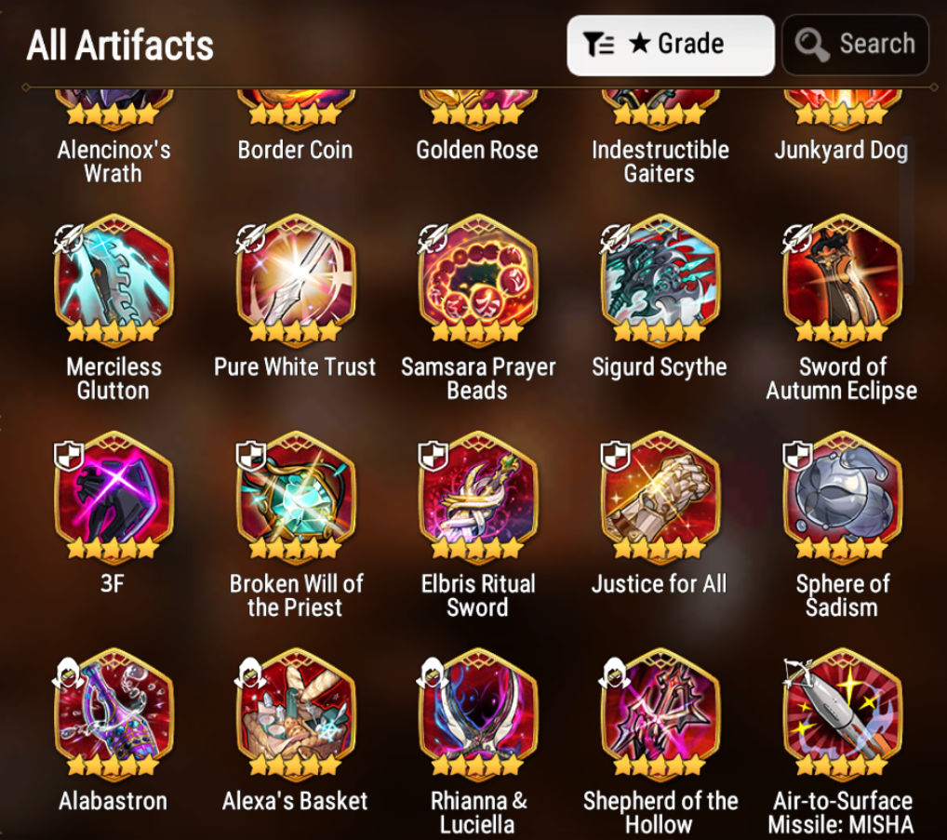Choose the Samsara Prayer Beads artifact
Viewport: 947px width, 840px height.
[478, 281]
